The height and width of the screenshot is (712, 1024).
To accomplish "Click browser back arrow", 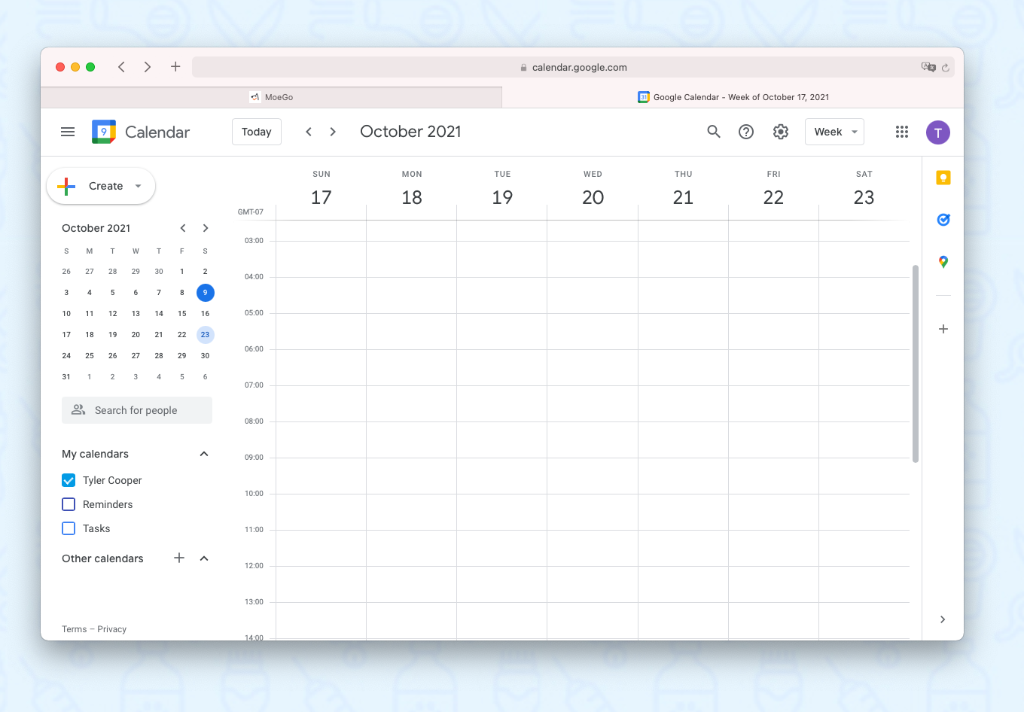I will point(122,67).
